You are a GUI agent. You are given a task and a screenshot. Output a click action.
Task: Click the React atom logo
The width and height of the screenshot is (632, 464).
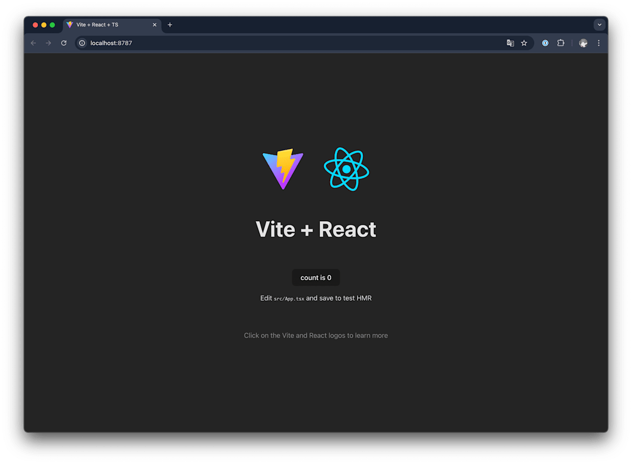point(347,169)
